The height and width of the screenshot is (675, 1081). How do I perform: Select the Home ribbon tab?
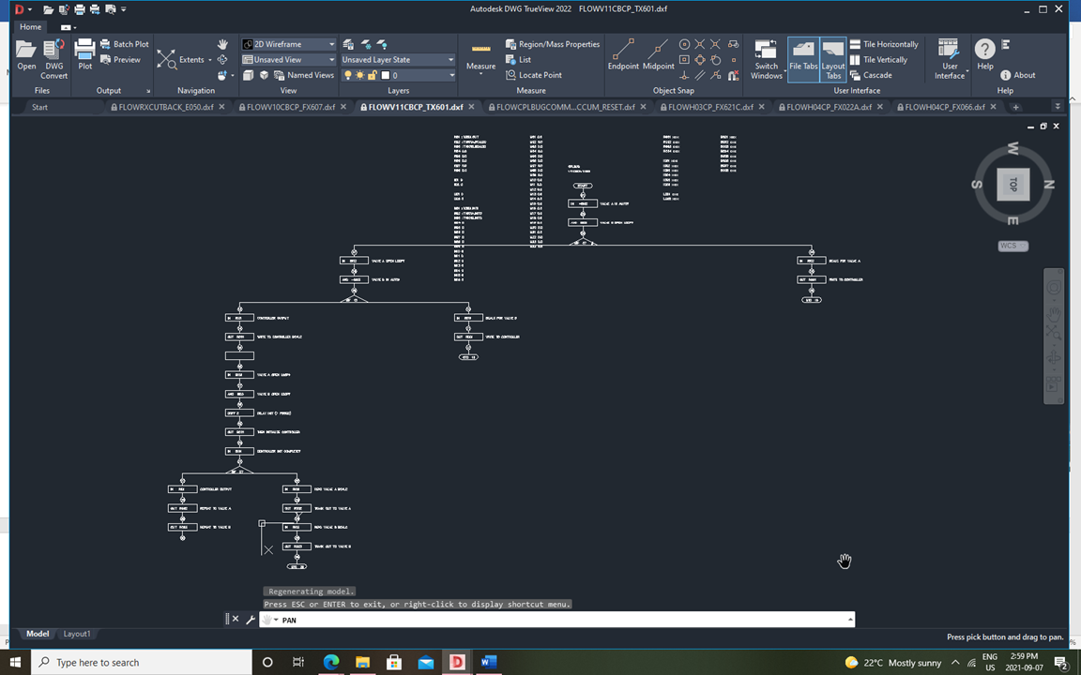[30, 27]
